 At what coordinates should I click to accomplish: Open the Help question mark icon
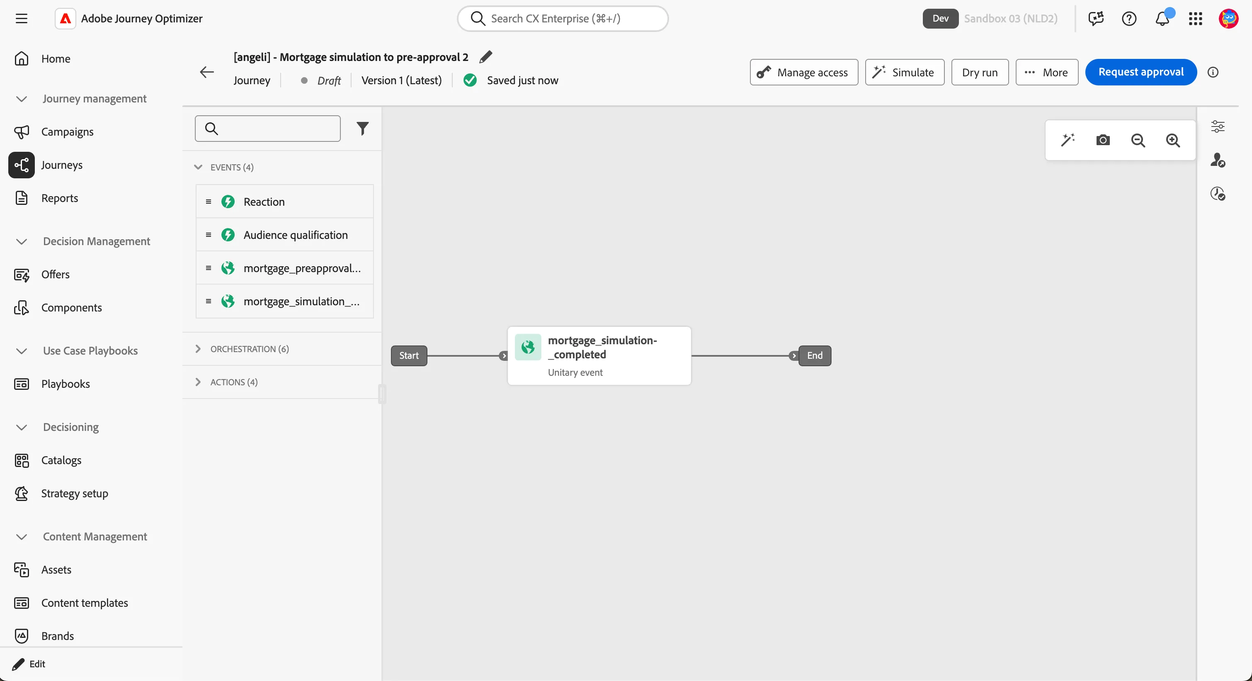[x=1129, y=19]
